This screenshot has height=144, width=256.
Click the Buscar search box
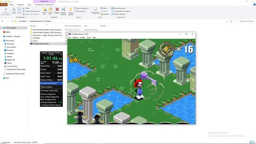[244, 21]
